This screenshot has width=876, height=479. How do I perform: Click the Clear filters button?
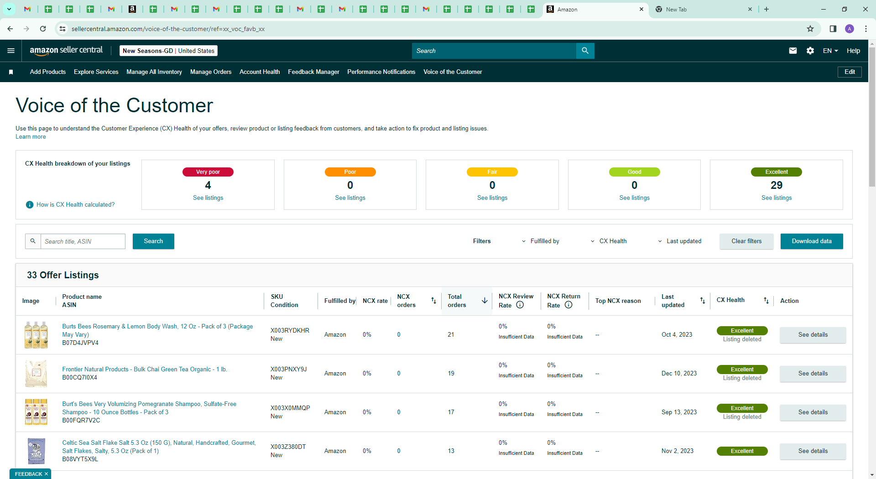(x=746, y=241)
